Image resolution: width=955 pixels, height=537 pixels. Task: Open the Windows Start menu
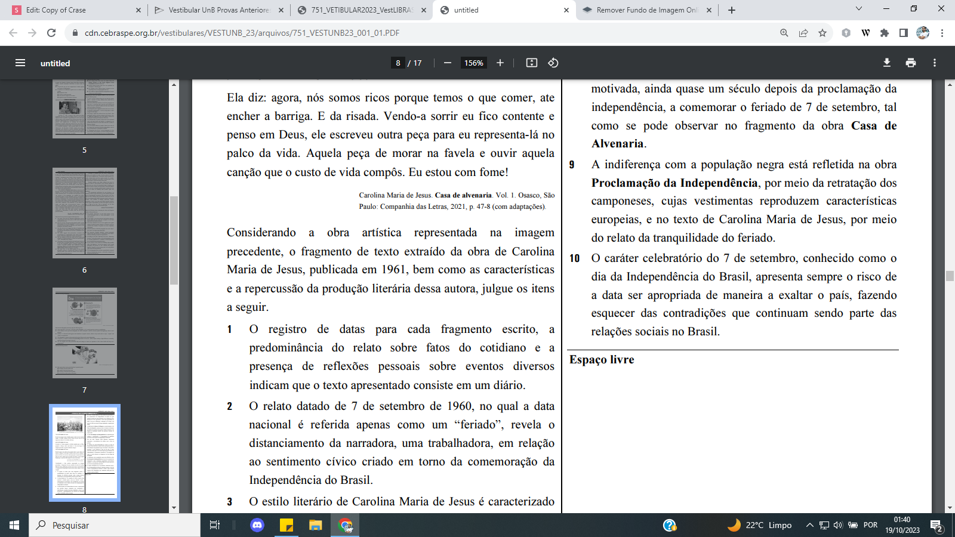(x=14, y=525)
